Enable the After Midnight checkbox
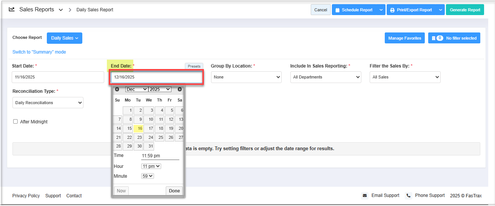The image size is (495, 206). point(15,121)
